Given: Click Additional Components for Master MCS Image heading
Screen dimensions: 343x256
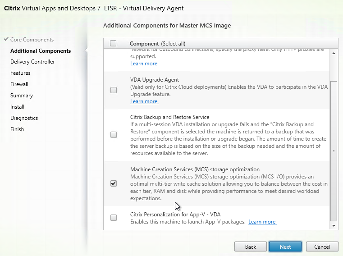Looking at the screenshot, I should (x=167, y=26).
